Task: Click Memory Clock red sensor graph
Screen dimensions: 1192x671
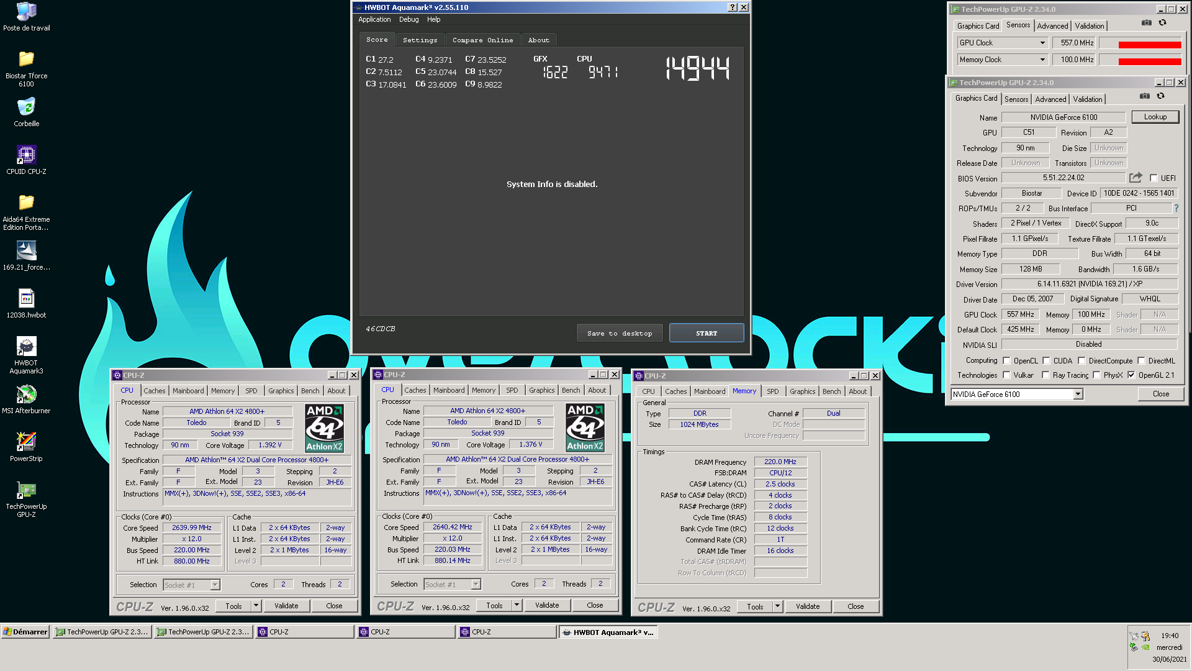Action: tap(1140, 60)
